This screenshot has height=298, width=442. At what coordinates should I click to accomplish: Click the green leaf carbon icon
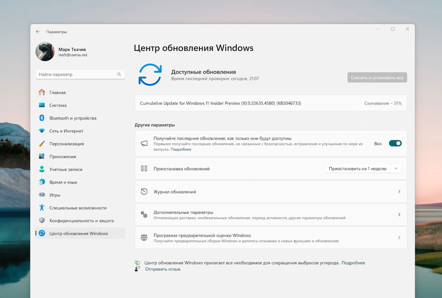(137, 263)
